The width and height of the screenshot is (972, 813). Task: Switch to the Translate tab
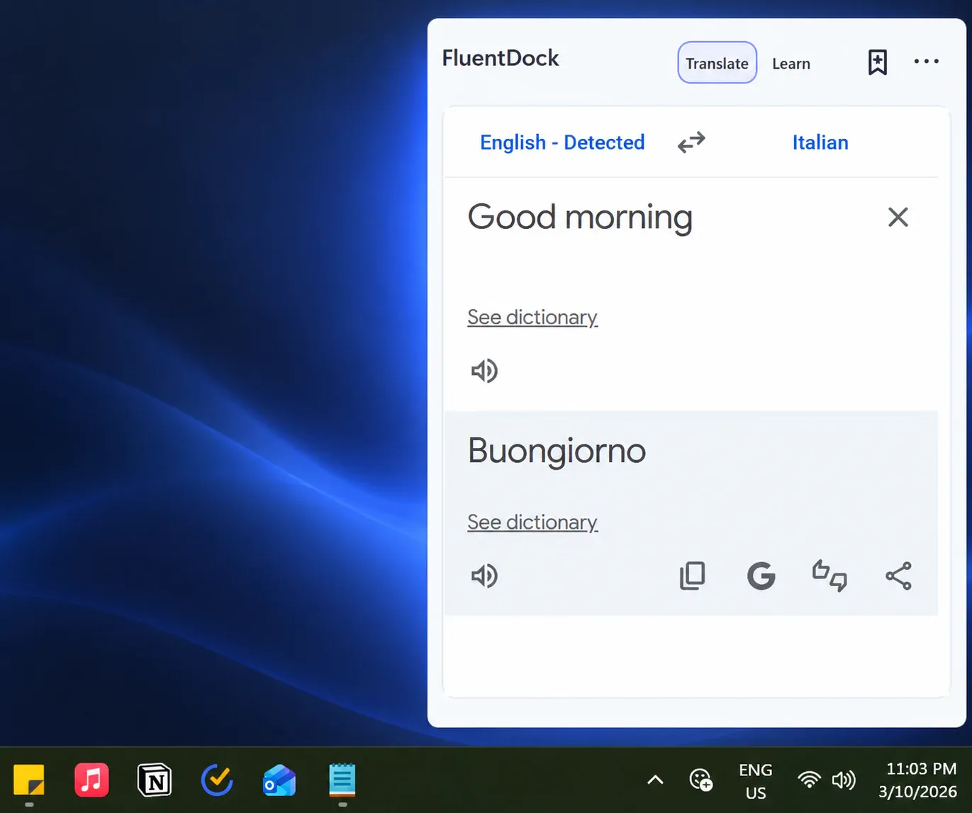pyautogui.click(x=717, y=63)
